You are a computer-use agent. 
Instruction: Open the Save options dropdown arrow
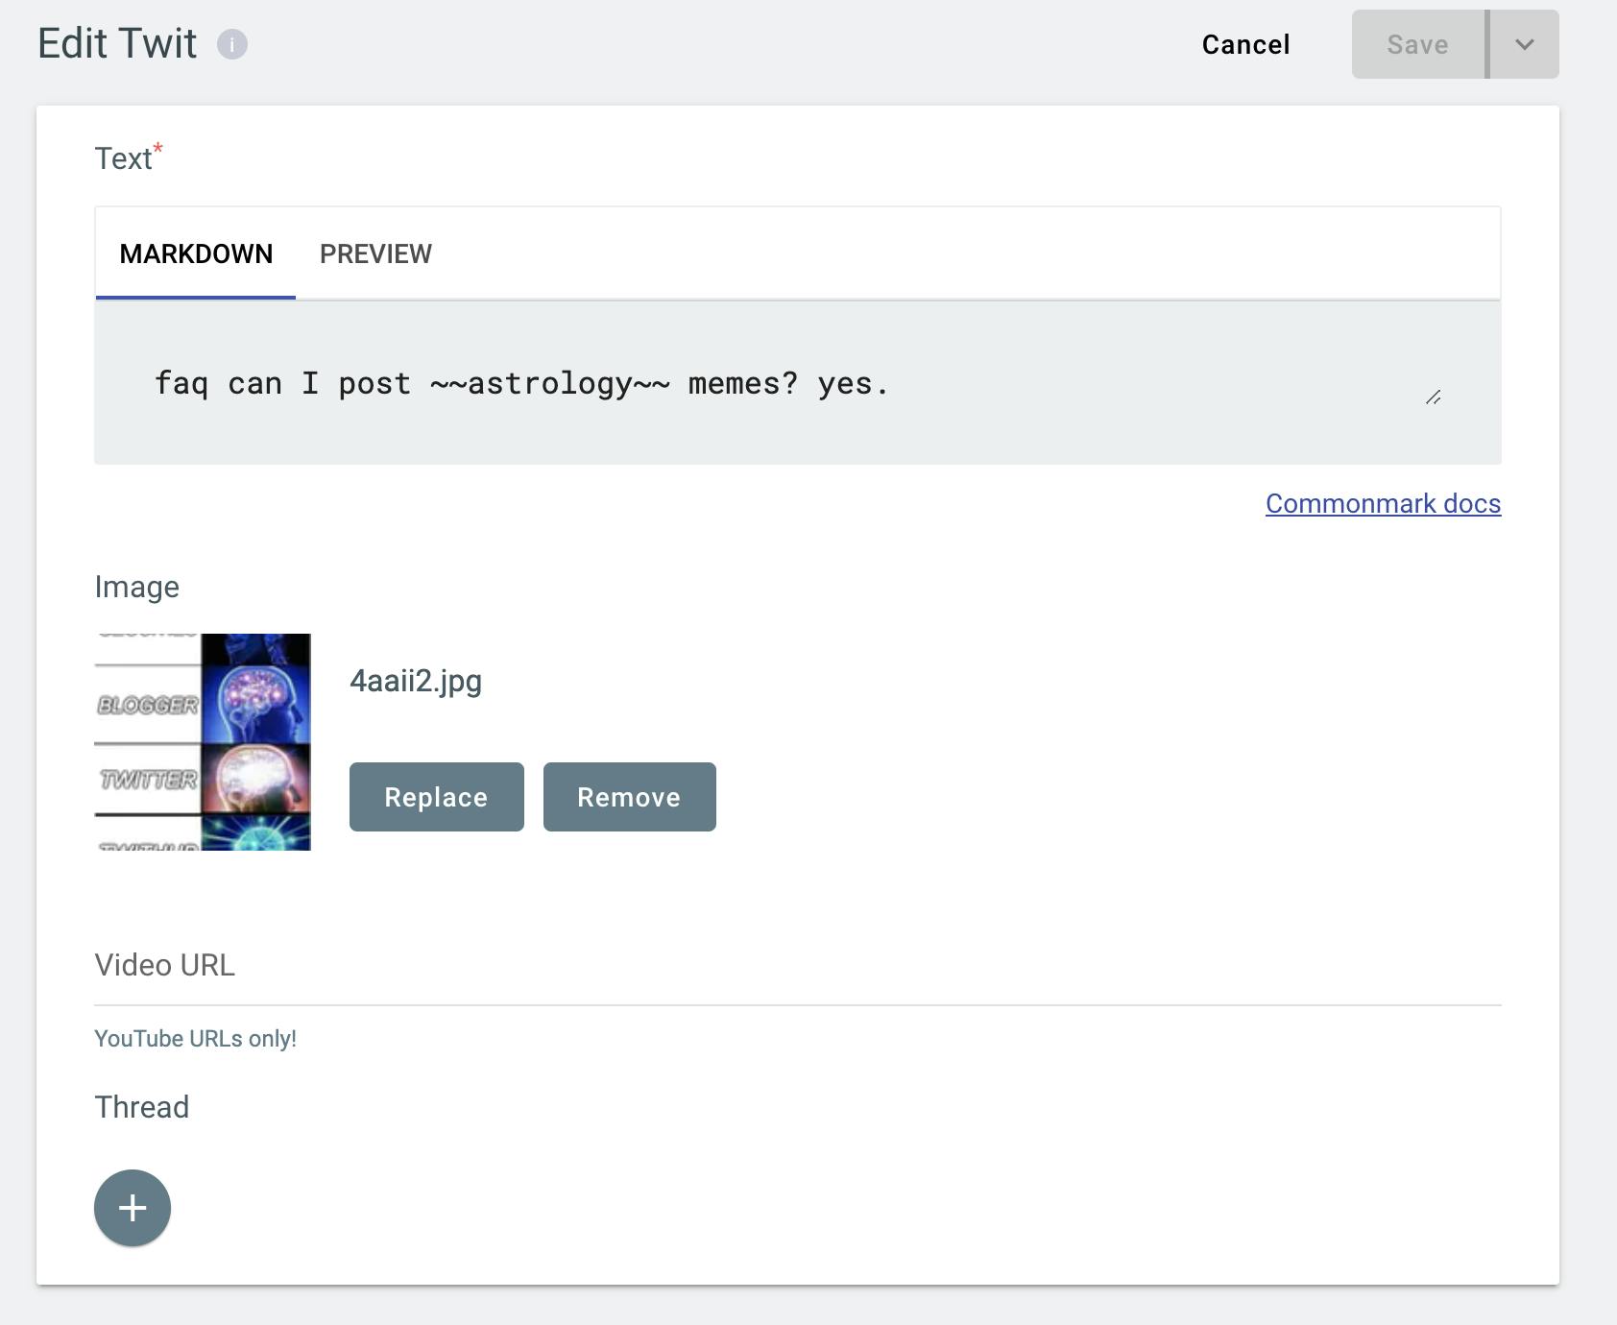(1525, 44)
